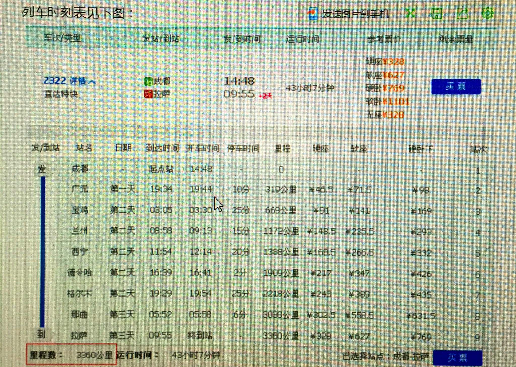Image resolution: width=516 pixels, height=367 pixels.
Task: Click the green share icon
Action: 462,13
